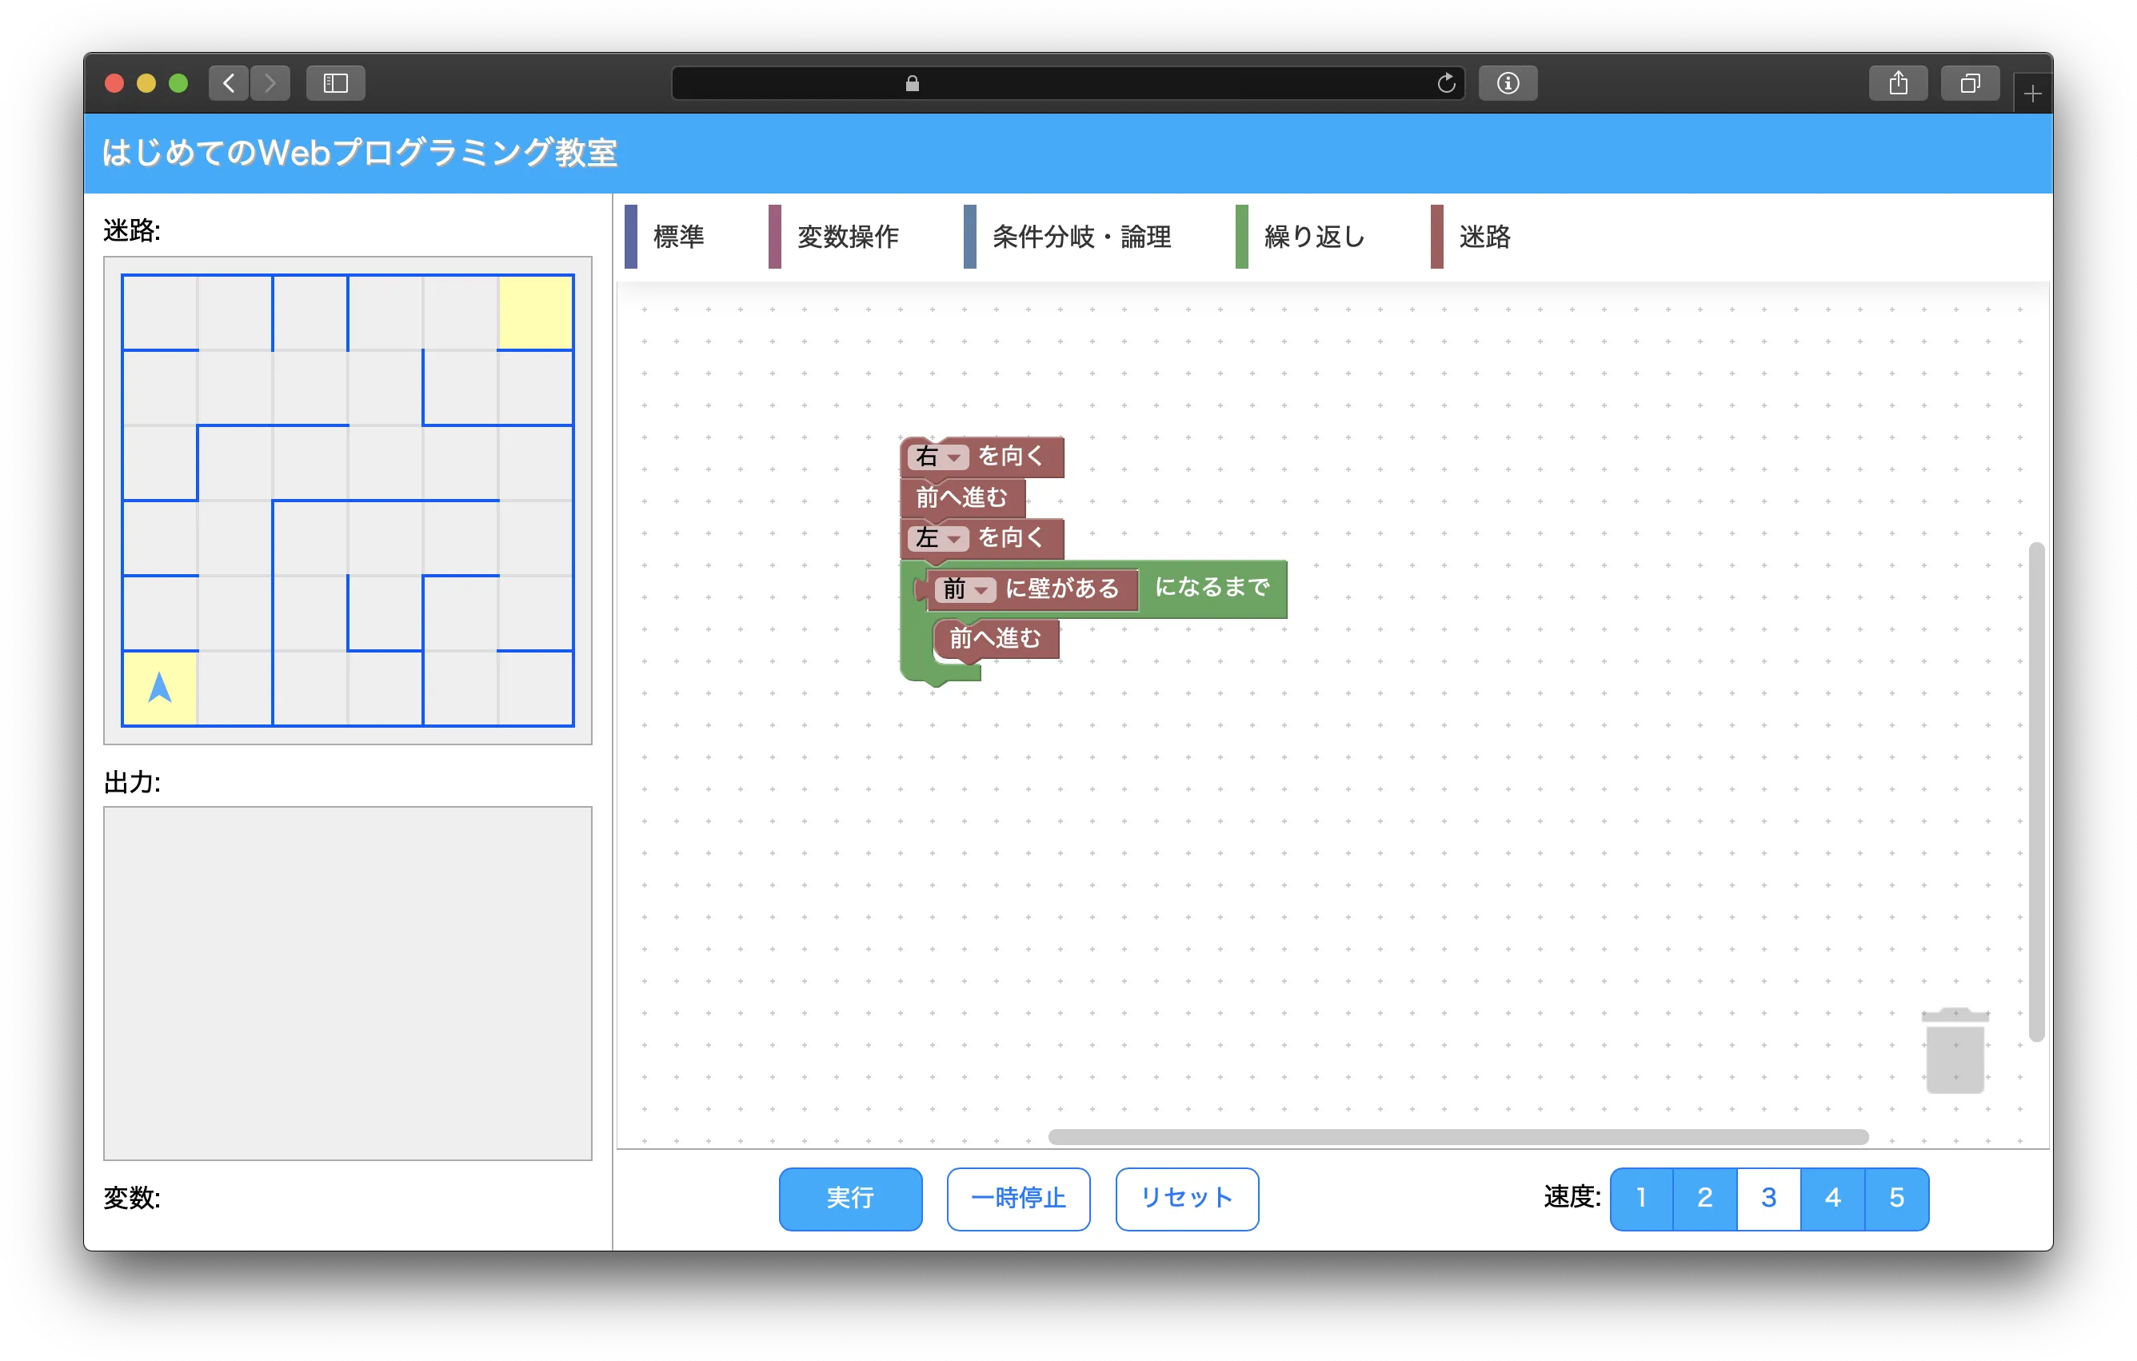Click the horizontal workspace scrollbar
Image resolution: width=2137 pixels, height=1361 pixels.
tap(1457, 1136)
